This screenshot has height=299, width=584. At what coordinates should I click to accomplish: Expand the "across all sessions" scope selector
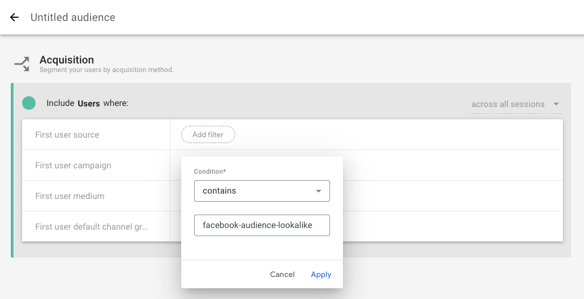(508, 104)
